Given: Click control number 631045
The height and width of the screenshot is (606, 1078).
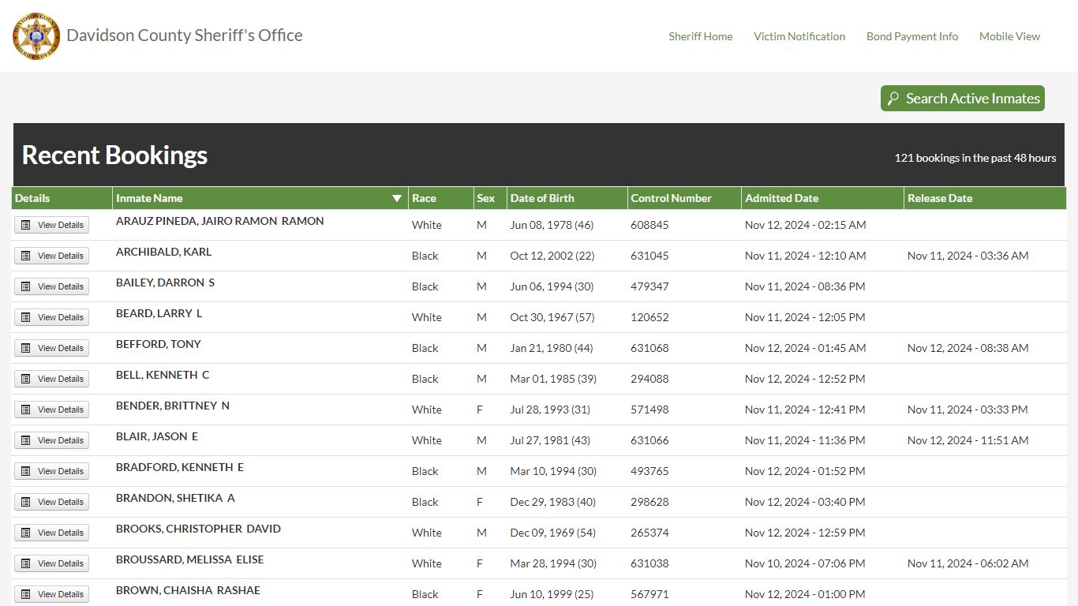Looking at the screenshot, I should (649, 256).
